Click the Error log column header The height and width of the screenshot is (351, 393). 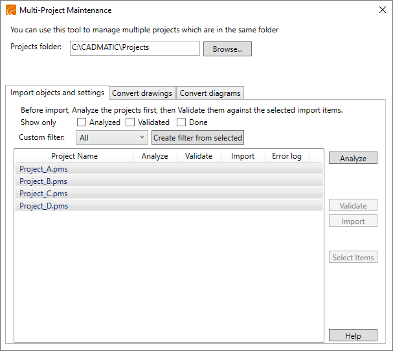tap(286, 156)
